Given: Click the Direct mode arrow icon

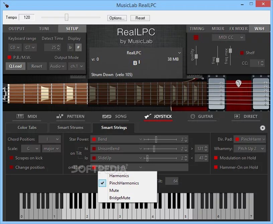Looking at the screenshot, I should pos(237,117).
